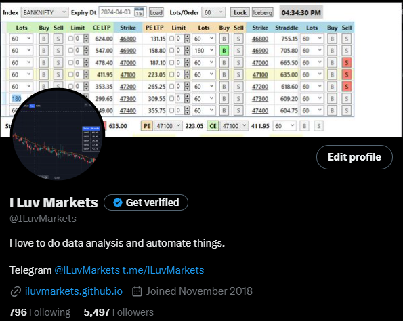Image resolution: width=403 pixels, height=321 pixels.
Task: Click PE Buy button in 47400 row
Action: coord(224,110)
